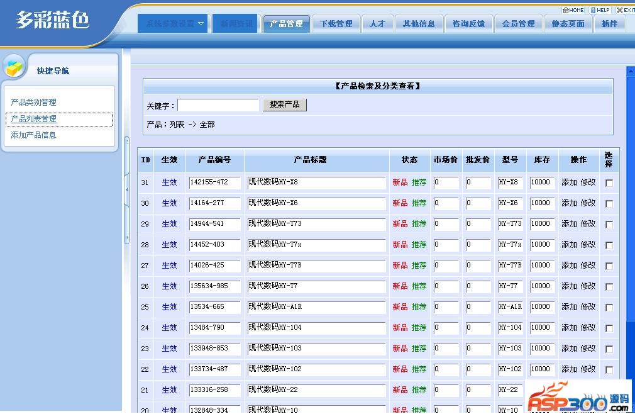This screenshot has width=635, height=414.
Task: Click 添加 in the HY-T7 row
Action: [x=569, y=286]
